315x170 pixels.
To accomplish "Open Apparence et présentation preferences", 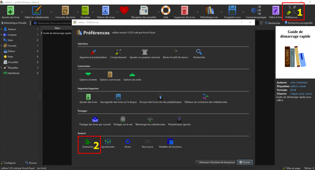I will (x=93, y=54).
